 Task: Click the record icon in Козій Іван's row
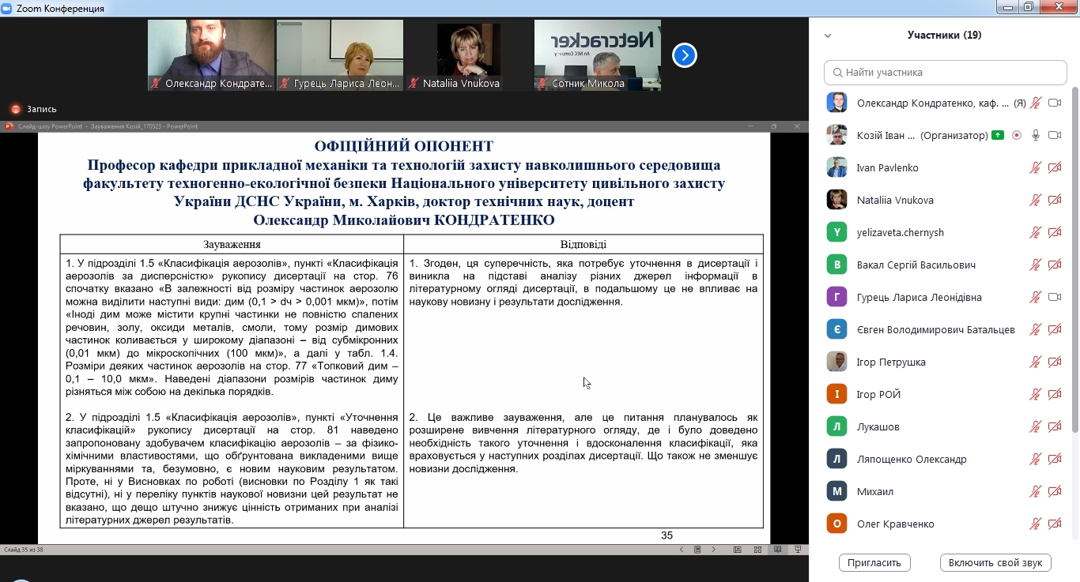(1017, 135)
